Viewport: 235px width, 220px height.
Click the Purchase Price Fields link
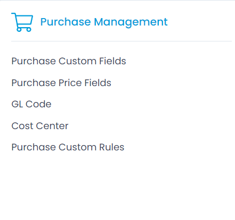point(61,83)
